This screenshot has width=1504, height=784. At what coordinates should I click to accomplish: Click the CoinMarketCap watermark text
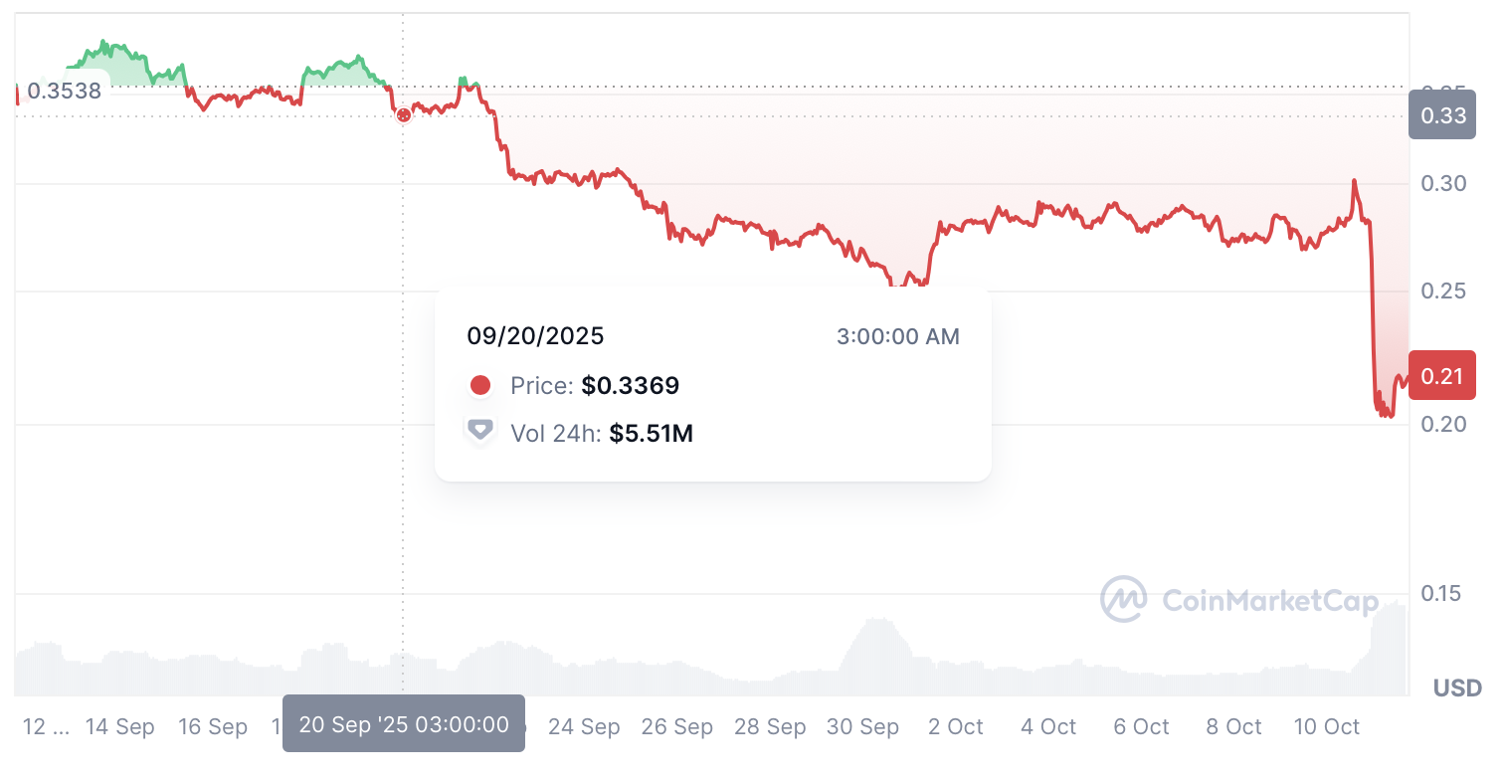[x=1270, y=600]
